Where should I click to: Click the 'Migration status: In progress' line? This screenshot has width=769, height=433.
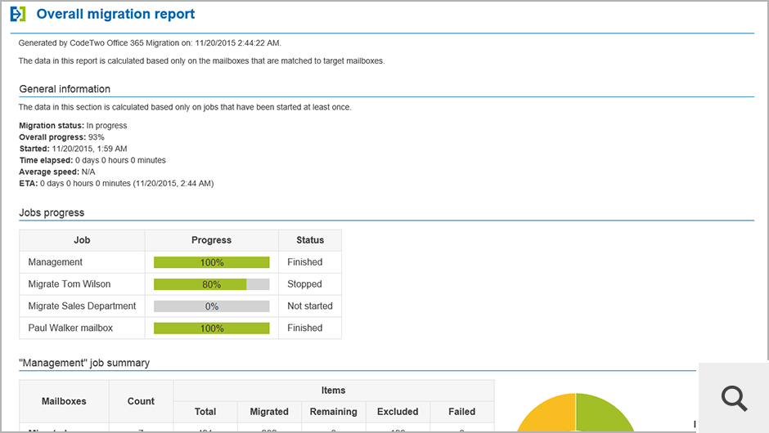73,125
